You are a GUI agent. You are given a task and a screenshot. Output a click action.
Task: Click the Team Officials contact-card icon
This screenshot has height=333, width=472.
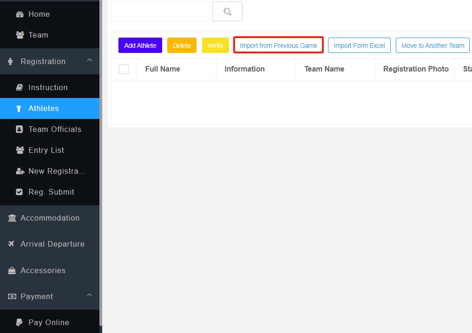[x=19, y=129]
